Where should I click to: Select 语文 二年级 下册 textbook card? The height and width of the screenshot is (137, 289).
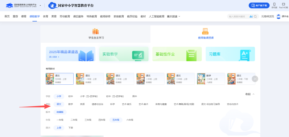click(x=241, y=79)
